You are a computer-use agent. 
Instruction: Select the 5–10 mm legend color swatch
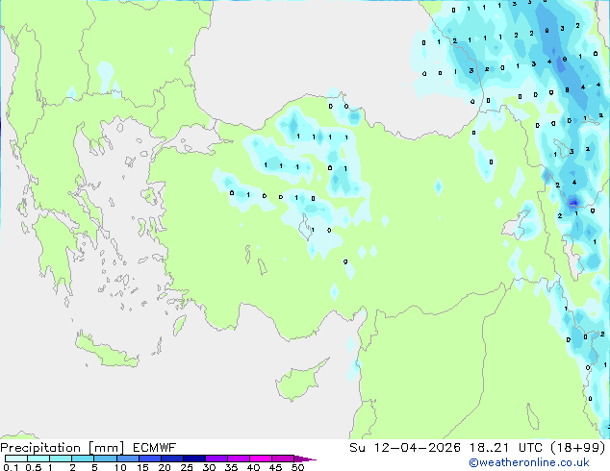coord(105,459)
